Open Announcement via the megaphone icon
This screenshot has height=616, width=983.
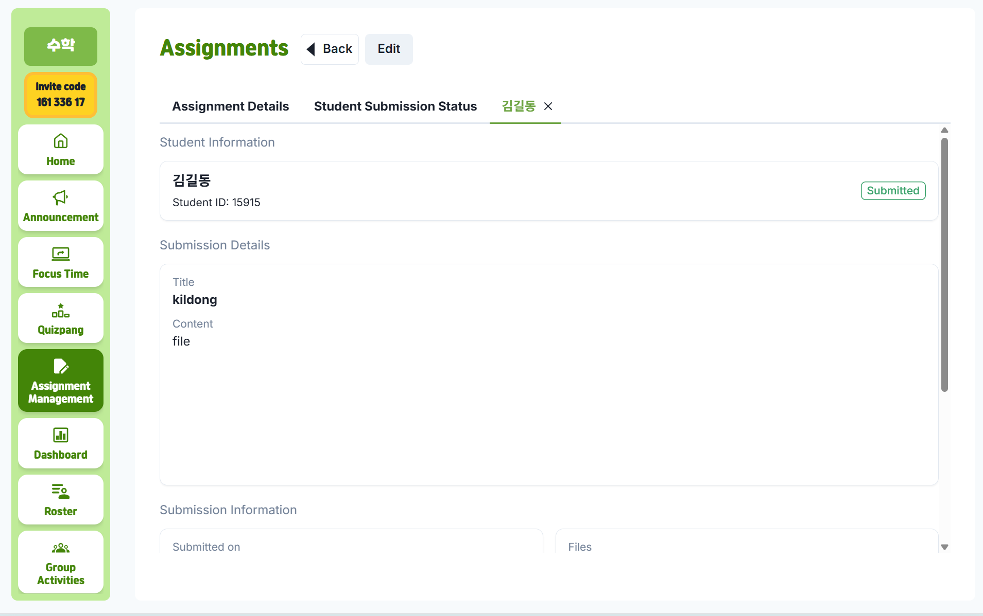pos(61,197)
